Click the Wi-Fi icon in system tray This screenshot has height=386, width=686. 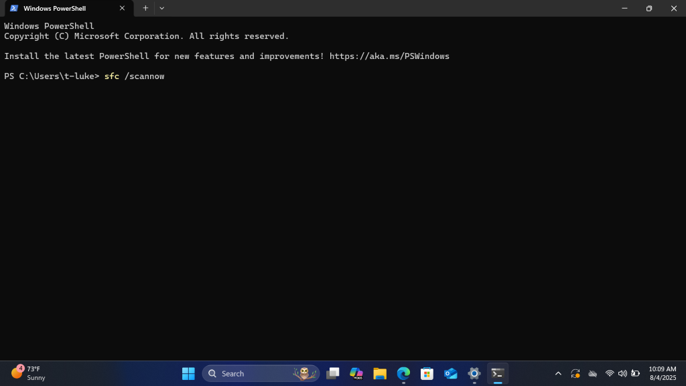[609, 373]
